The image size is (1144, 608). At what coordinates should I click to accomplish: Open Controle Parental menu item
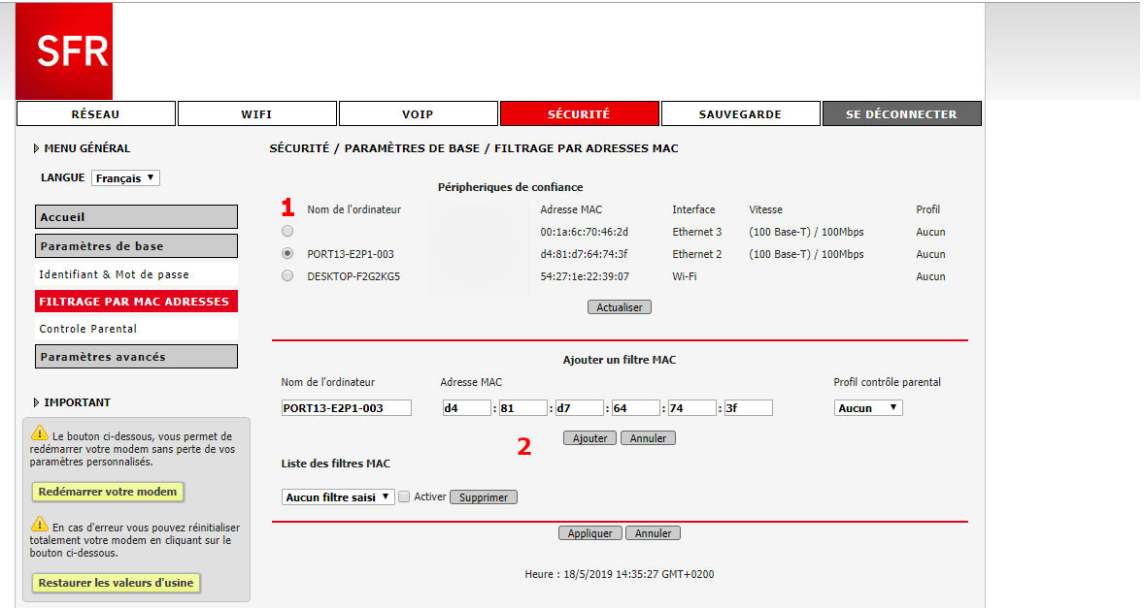click(88, 329)
